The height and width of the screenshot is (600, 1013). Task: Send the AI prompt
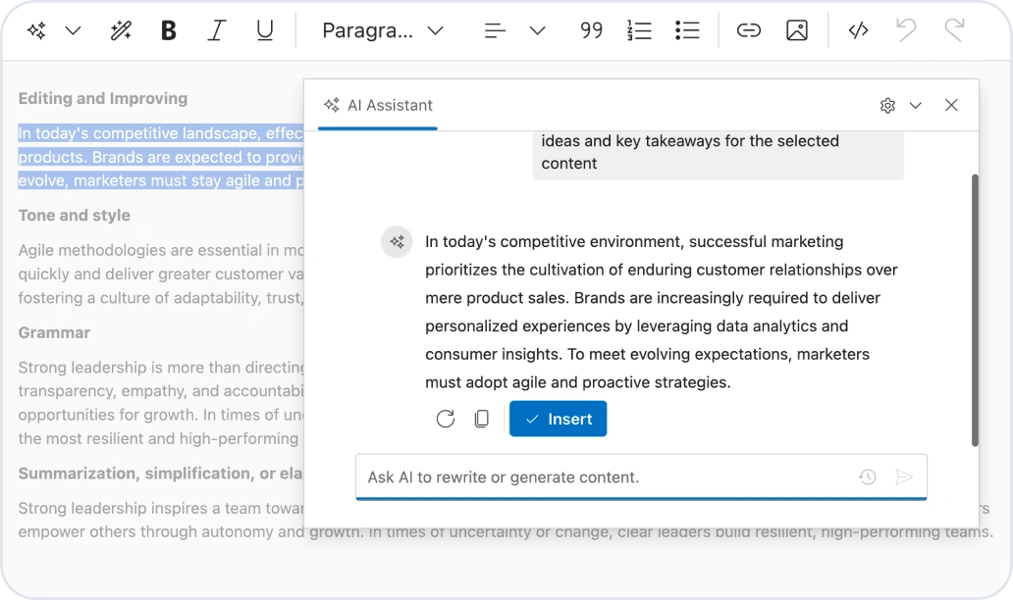[x=904, y=476]
